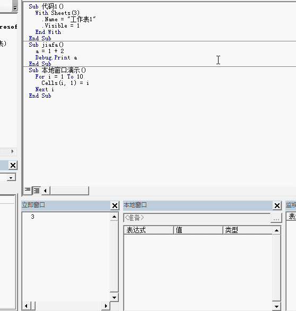296x311 pixels.
Task: Select the 类型 column header
Action: point(248,230)
